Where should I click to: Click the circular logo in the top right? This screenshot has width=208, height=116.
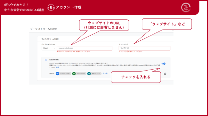(186, 8)
